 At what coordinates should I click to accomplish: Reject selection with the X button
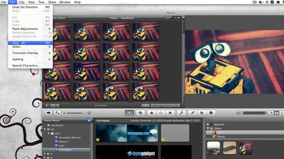point(170,113)
